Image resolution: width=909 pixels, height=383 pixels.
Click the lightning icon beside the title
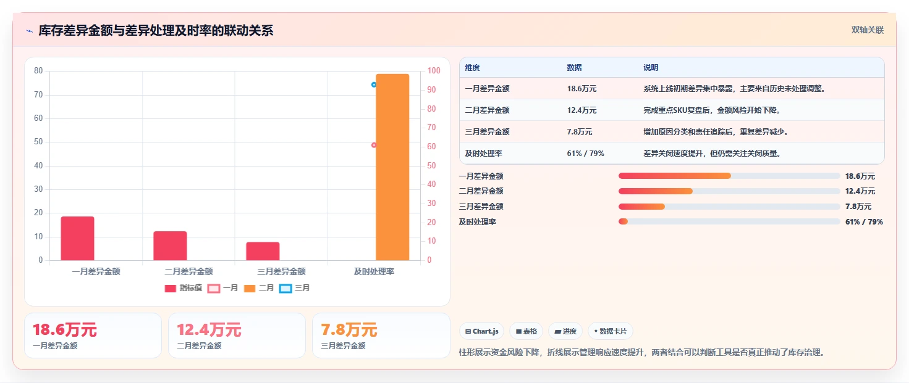pos(29,31)
